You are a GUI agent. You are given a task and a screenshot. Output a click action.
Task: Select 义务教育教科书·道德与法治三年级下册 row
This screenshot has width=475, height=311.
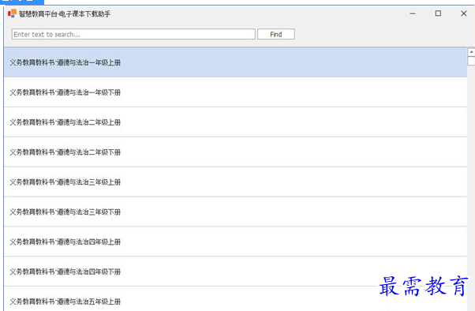[235, 212]
